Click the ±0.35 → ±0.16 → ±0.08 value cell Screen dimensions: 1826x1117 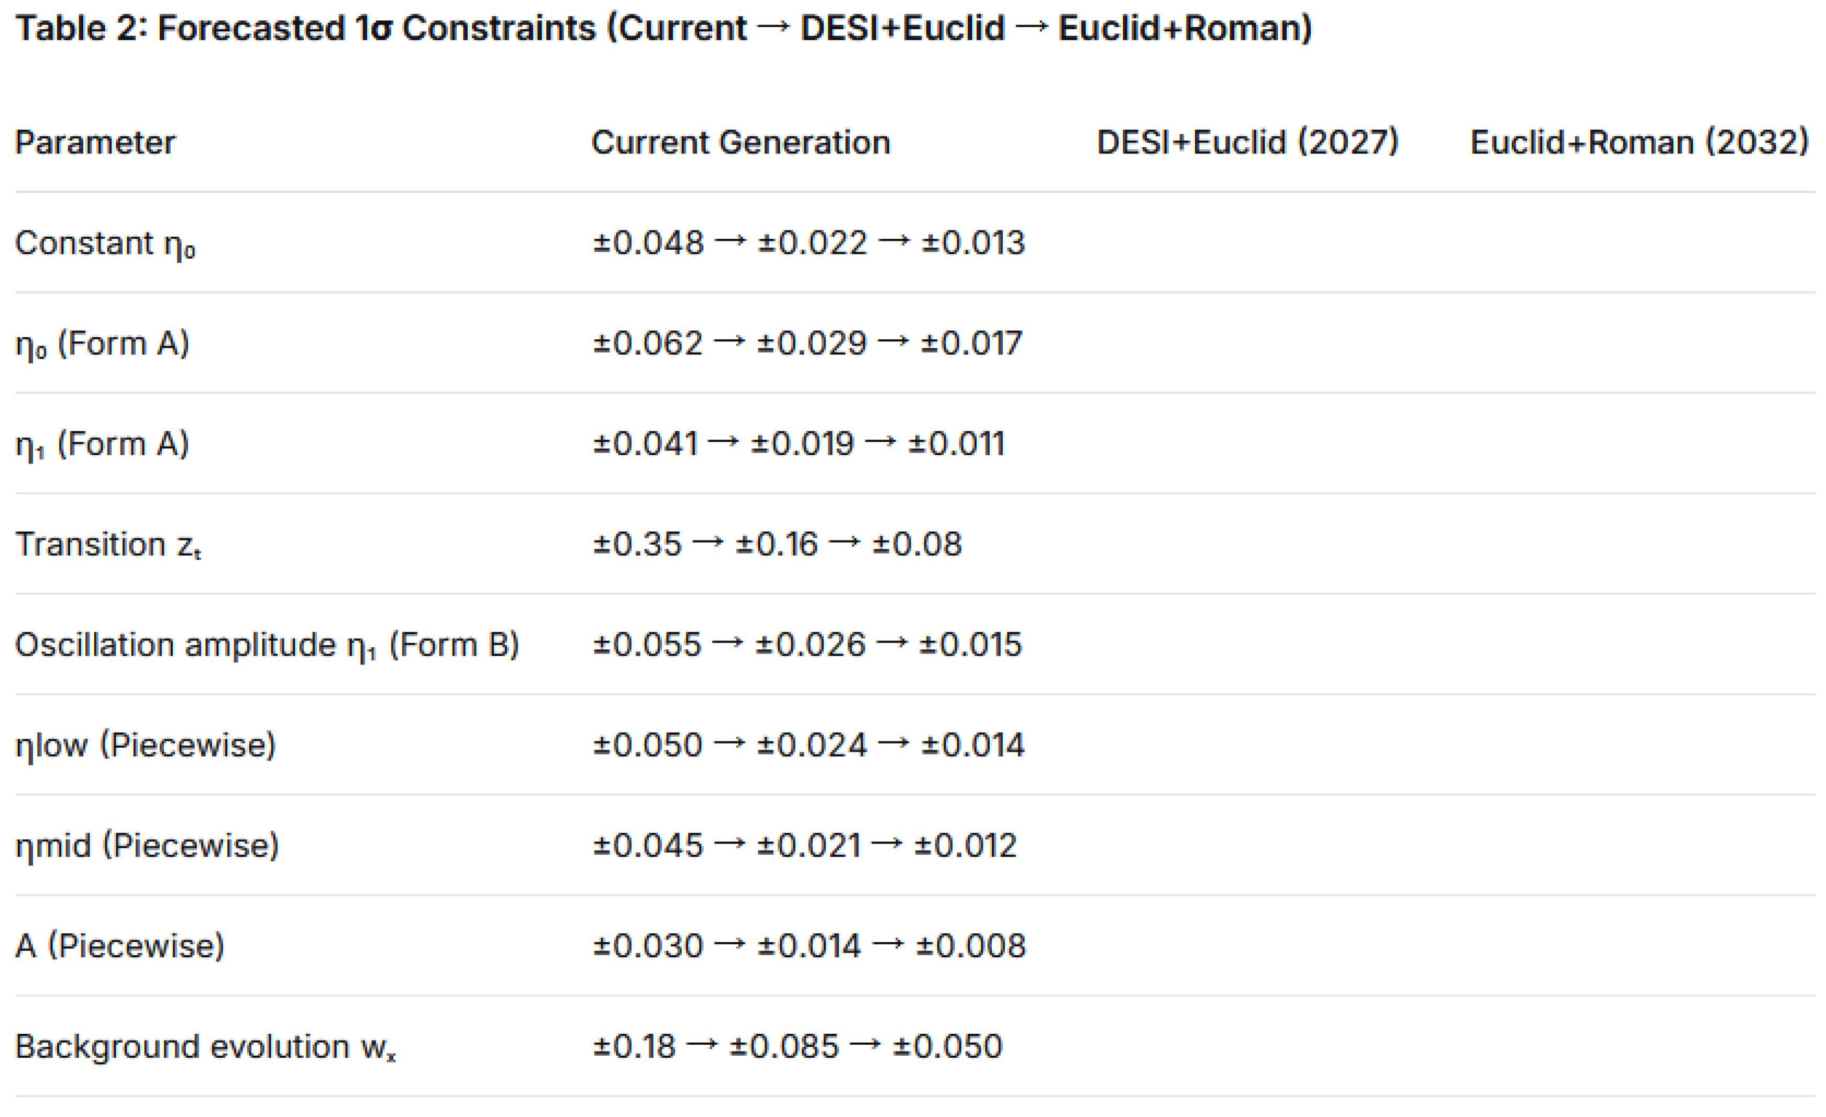click(x=777, y=545)
